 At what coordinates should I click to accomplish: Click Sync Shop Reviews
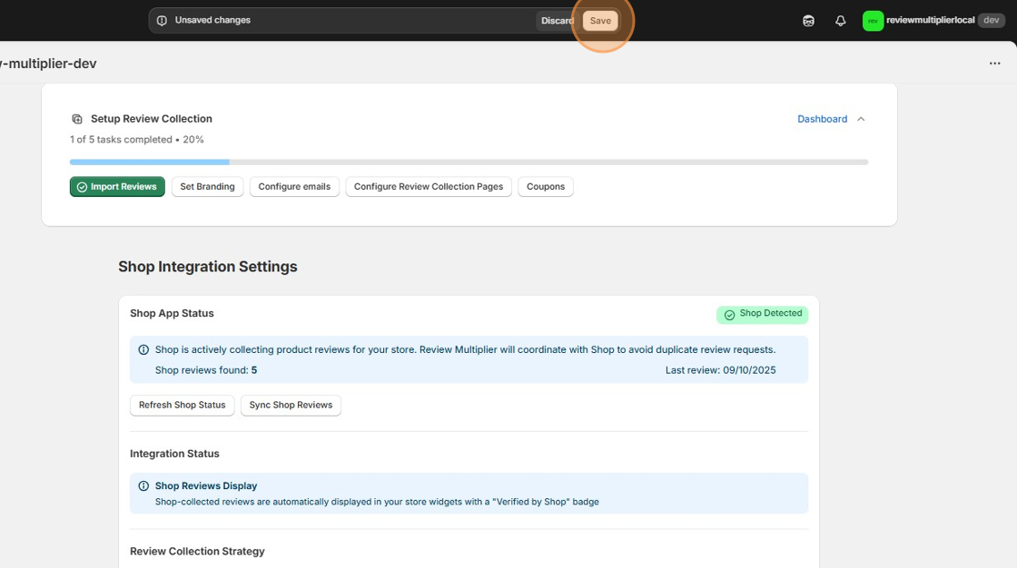291,405
